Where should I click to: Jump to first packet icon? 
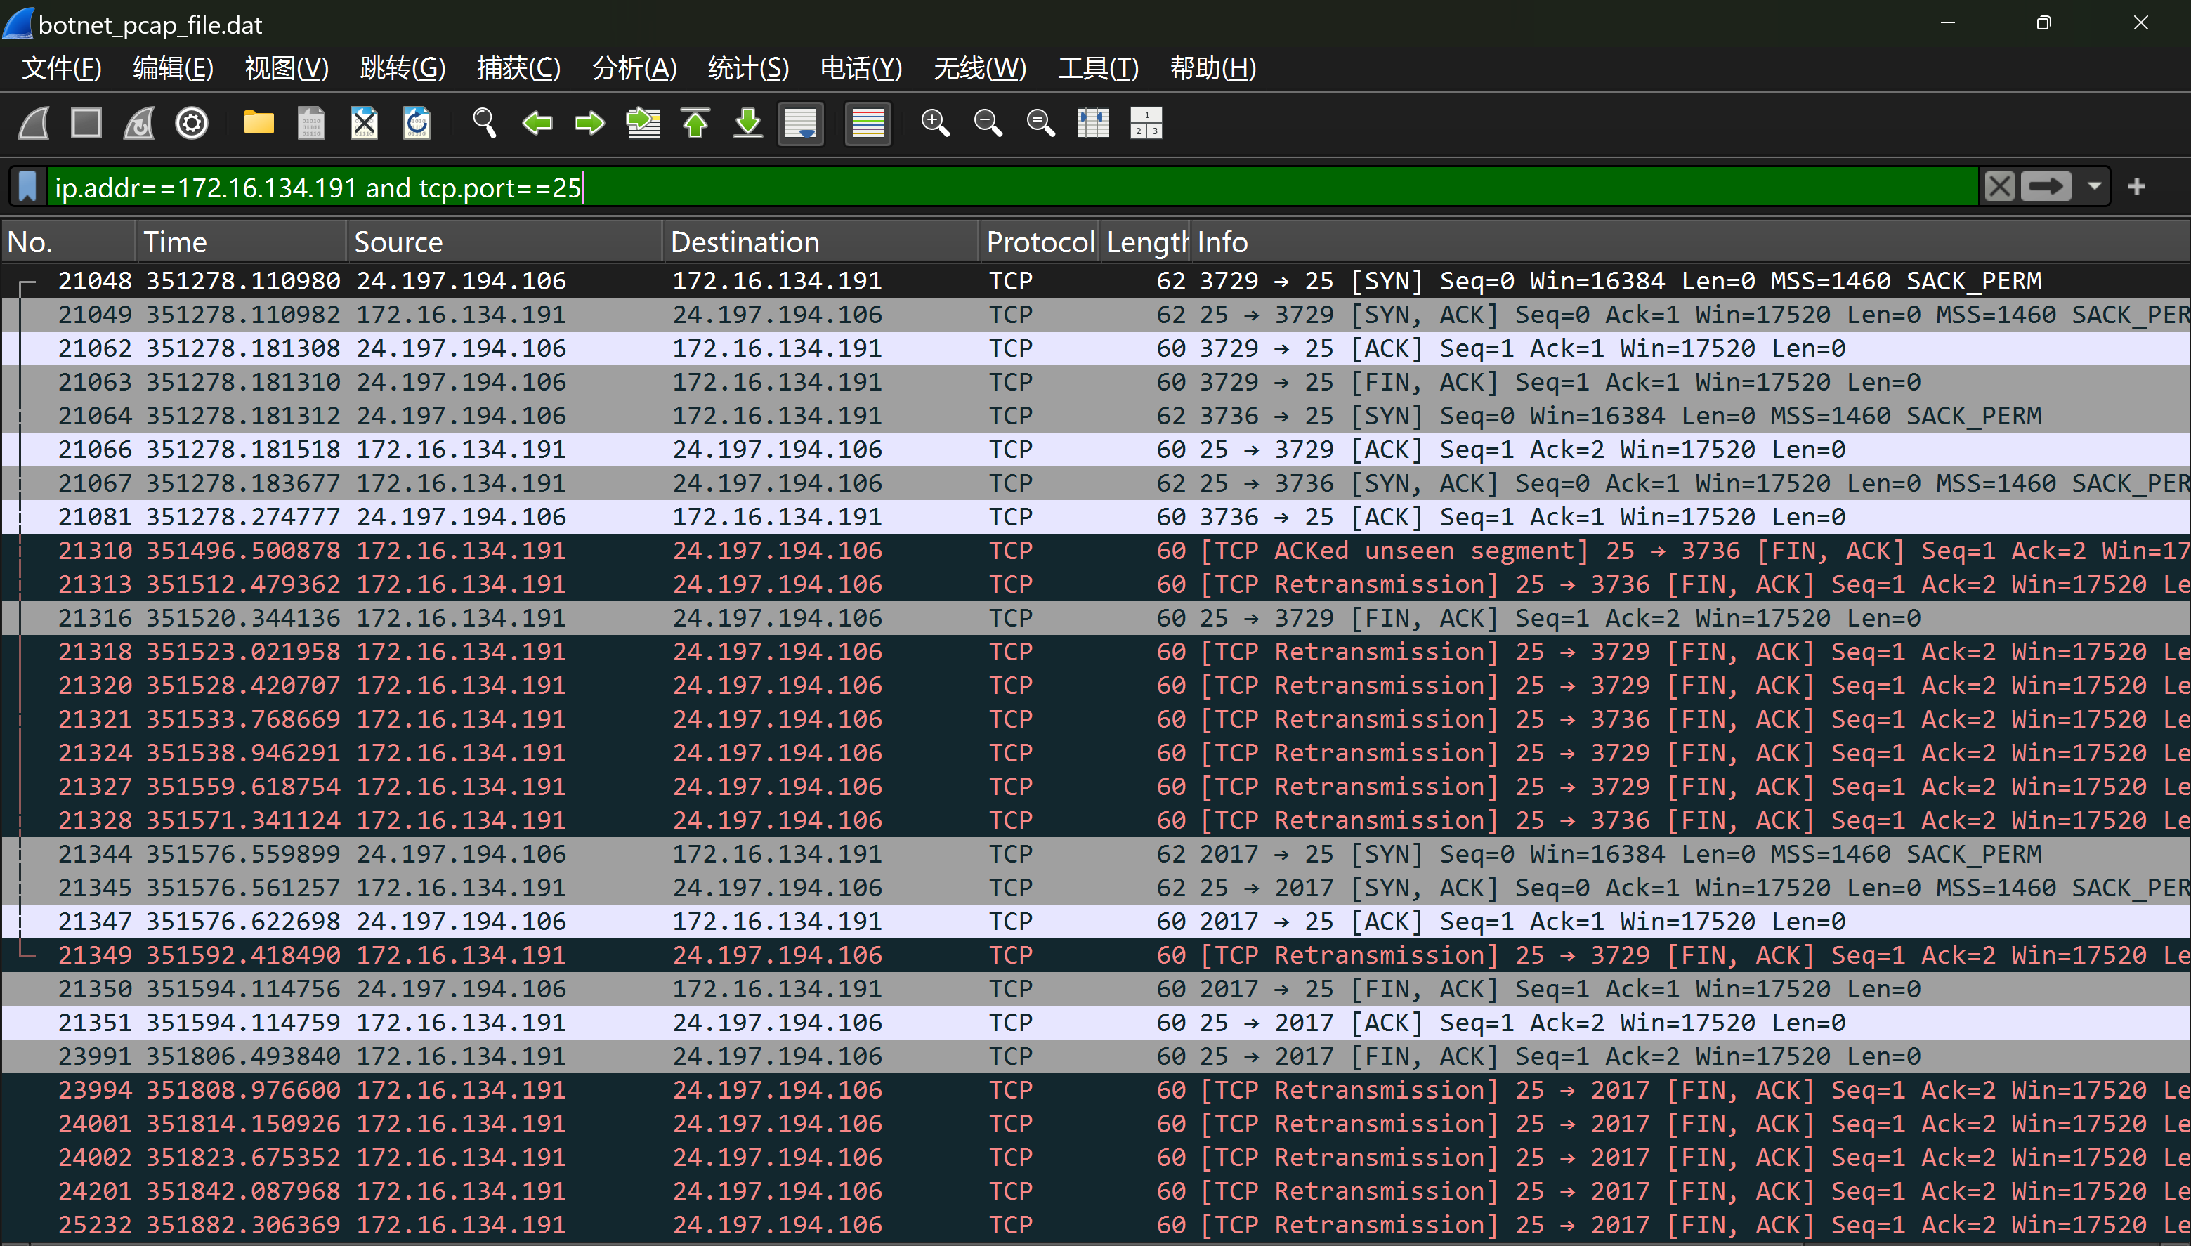695,123
